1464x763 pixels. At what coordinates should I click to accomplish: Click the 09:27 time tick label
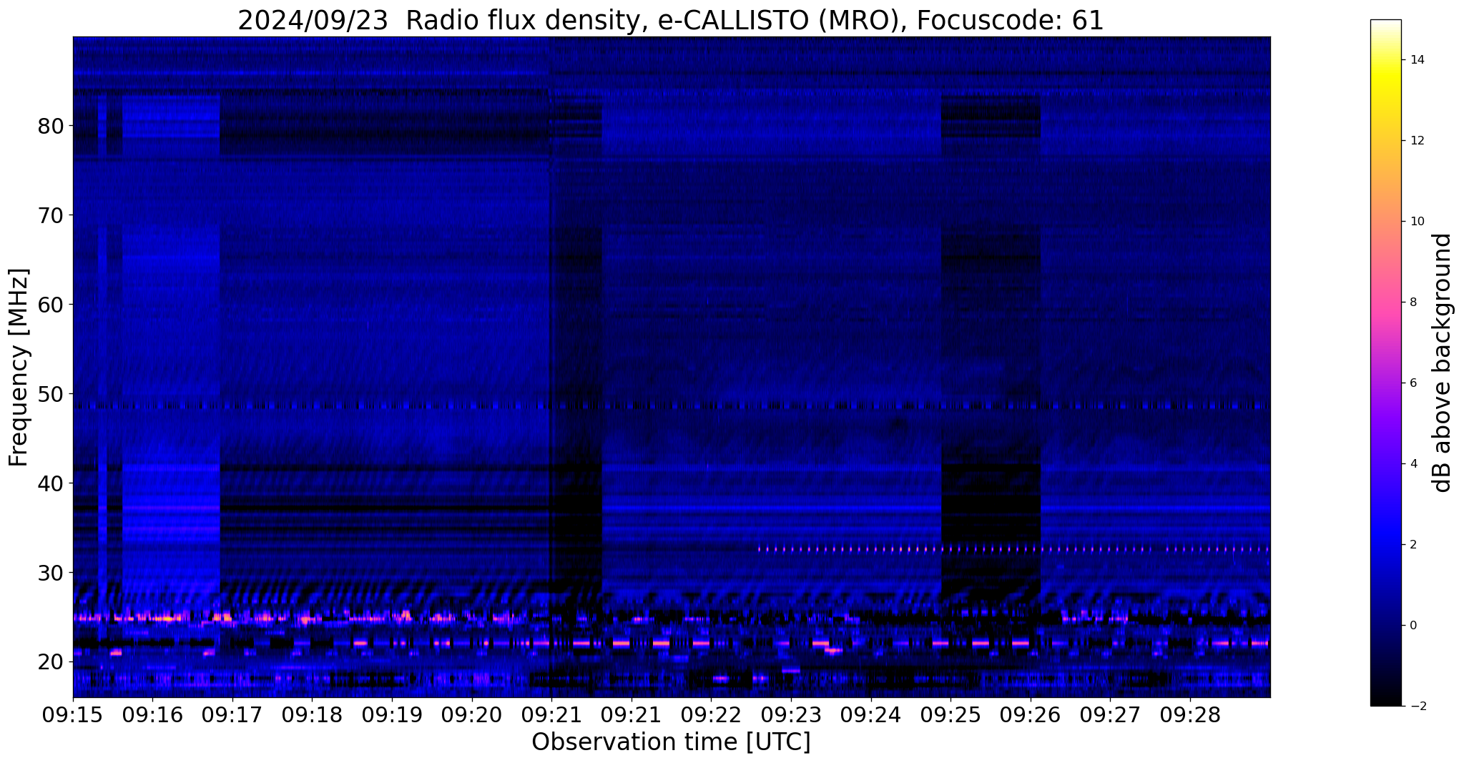1110,716
